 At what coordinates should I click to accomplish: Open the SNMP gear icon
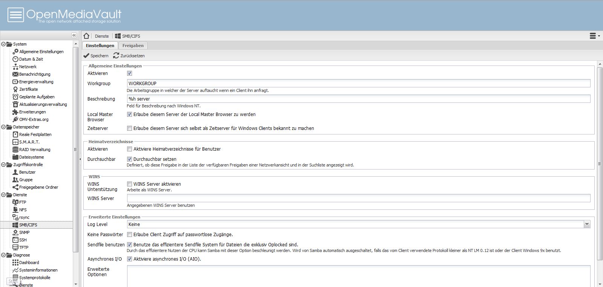click(x=15, y=232)
